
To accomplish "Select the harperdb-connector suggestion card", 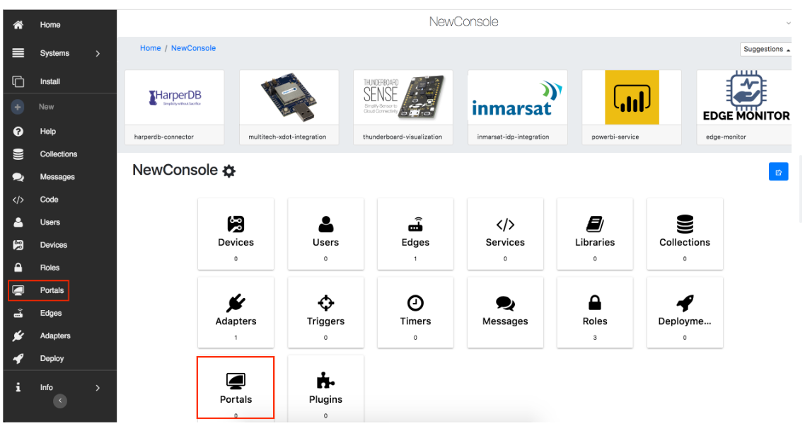I will coord(174,107).
